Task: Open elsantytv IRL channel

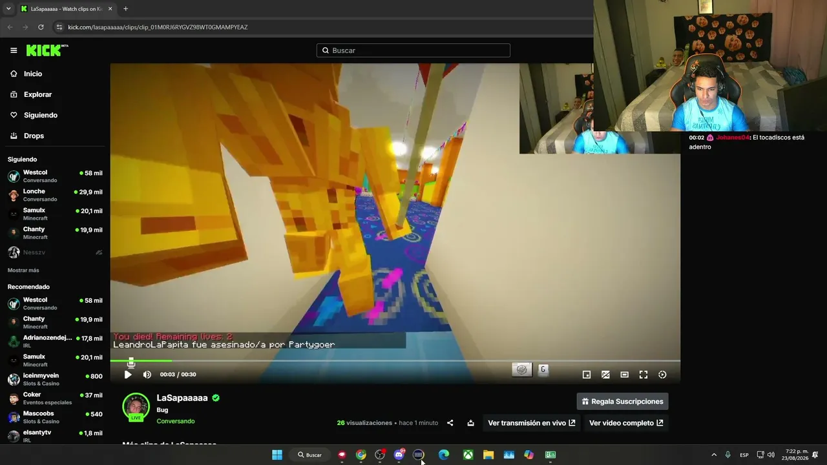Action: 55,435
